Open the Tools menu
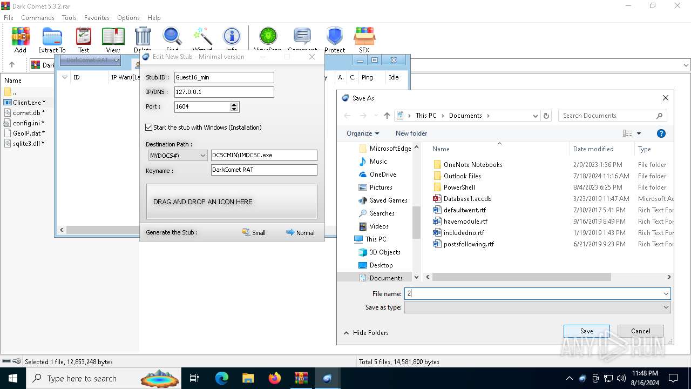691x389 pixels. (69, 18)
